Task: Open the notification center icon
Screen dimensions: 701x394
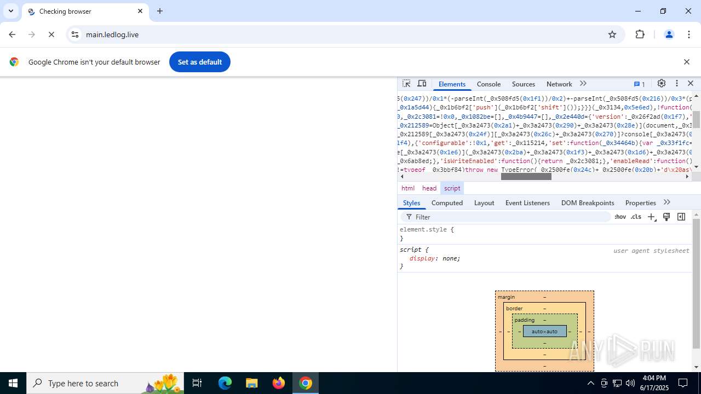Action: coord(683,383)
